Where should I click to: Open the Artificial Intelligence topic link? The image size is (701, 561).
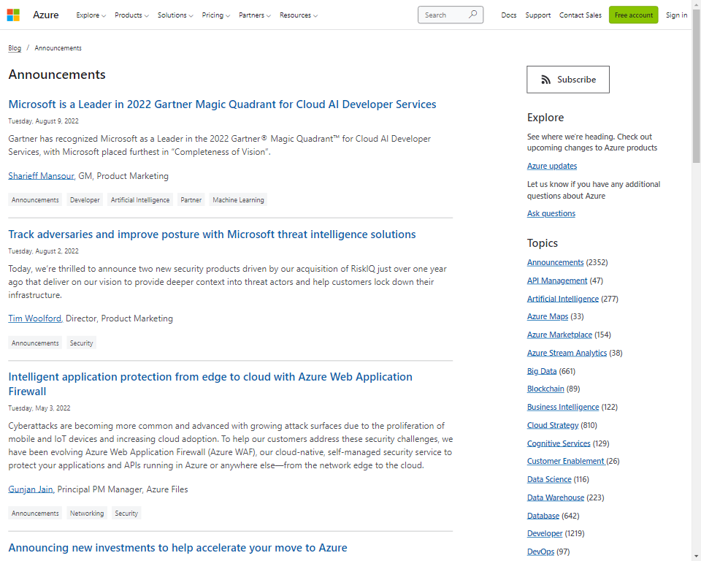pyautogui.click(x=562, y=299)
